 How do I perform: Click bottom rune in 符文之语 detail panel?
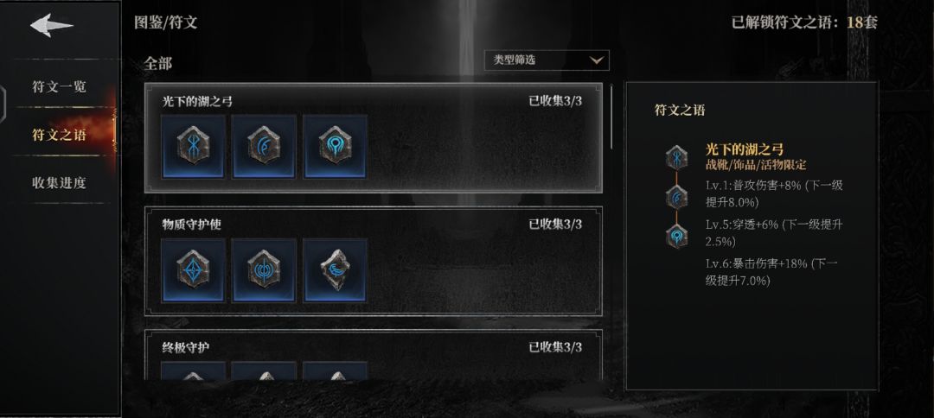(x=676, y=236)
